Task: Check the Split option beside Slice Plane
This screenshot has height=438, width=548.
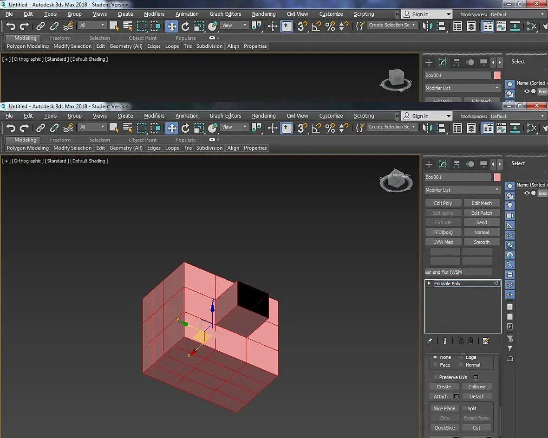Action: 464,408
